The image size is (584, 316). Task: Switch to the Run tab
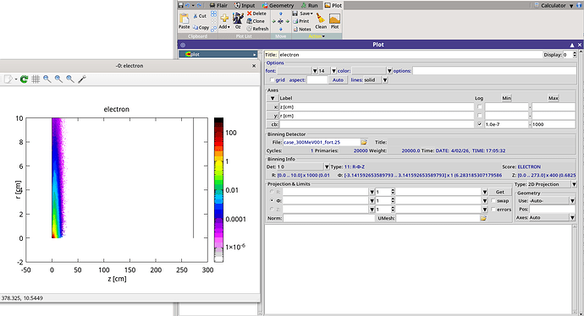[x=310, y=5]
